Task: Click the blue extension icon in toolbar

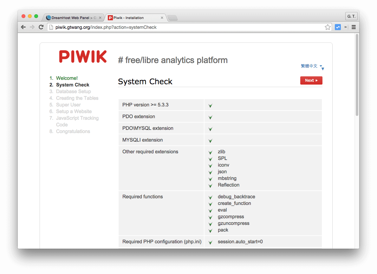Action: tap(338, 27)
